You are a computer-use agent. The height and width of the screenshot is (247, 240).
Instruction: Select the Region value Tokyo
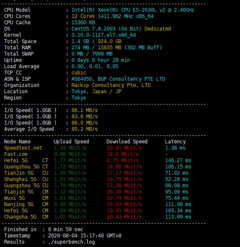tap(79, 98)
